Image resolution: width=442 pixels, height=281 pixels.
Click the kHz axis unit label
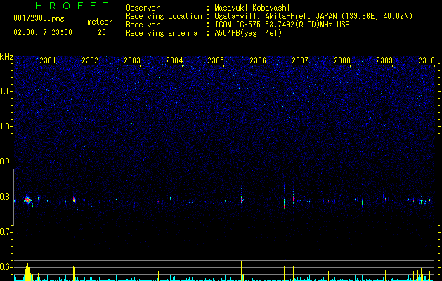6,57
